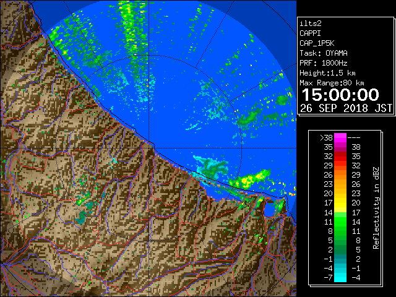Select the "Task: OYAMA" line

[324, 53]
